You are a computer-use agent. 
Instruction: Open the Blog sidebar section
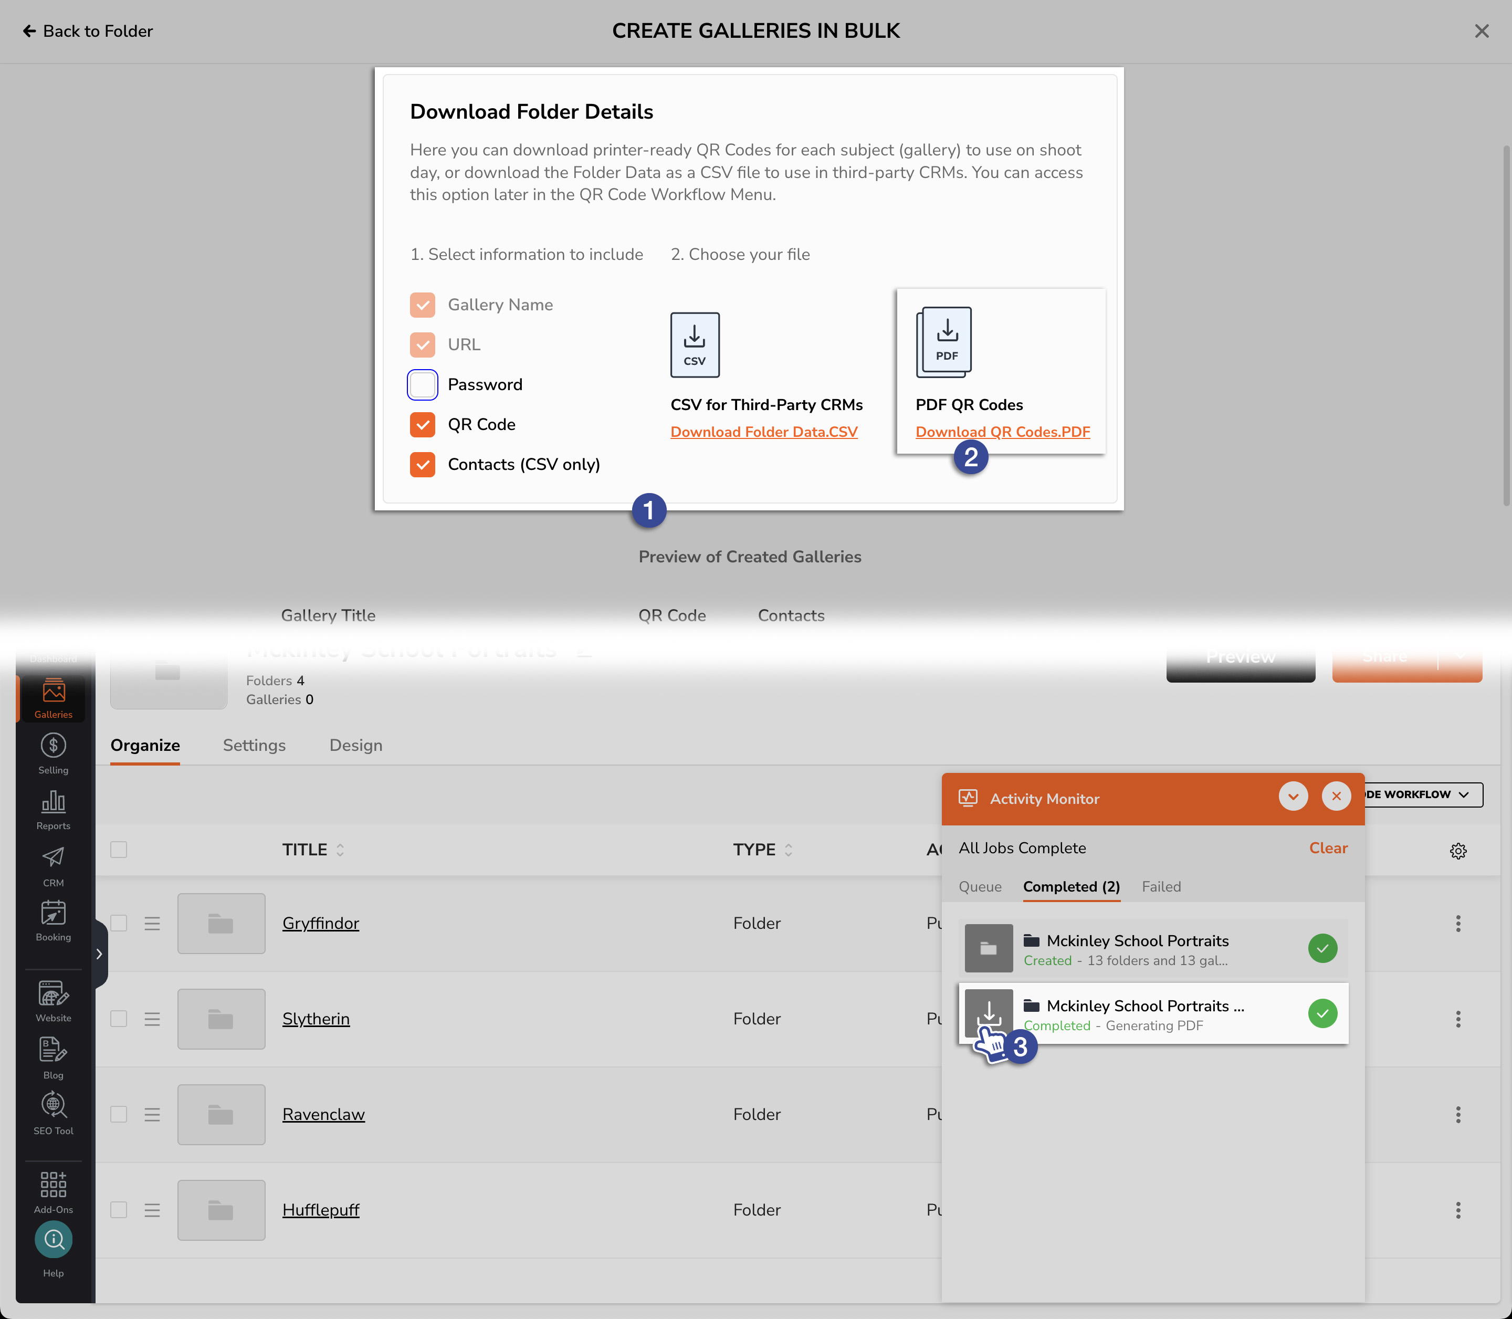pyautogui.click(x=53, y=1059)
